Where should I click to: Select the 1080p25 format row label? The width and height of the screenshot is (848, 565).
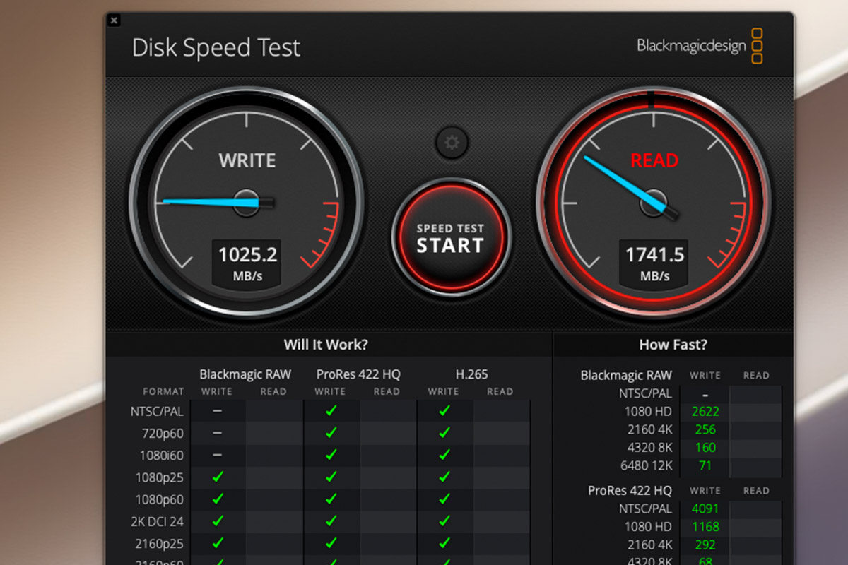tap(159, 477)
